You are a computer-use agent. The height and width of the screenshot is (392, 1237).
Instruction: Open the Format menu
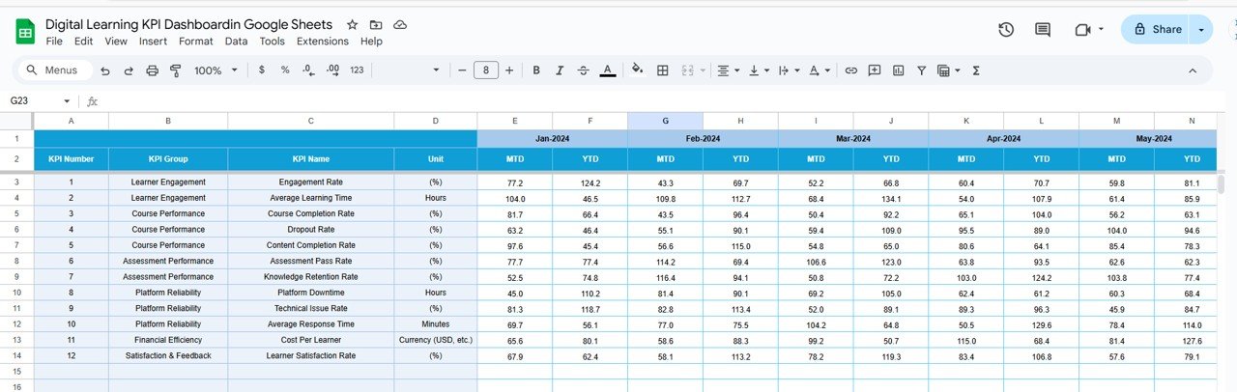point(196,42)
